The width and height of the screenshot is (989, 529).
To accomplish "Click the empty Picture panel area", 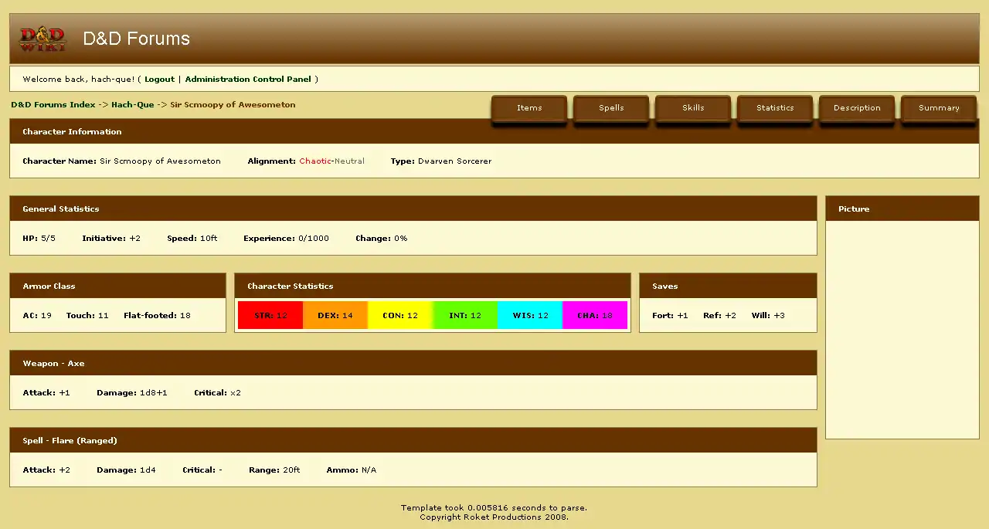I will point(902,328).
